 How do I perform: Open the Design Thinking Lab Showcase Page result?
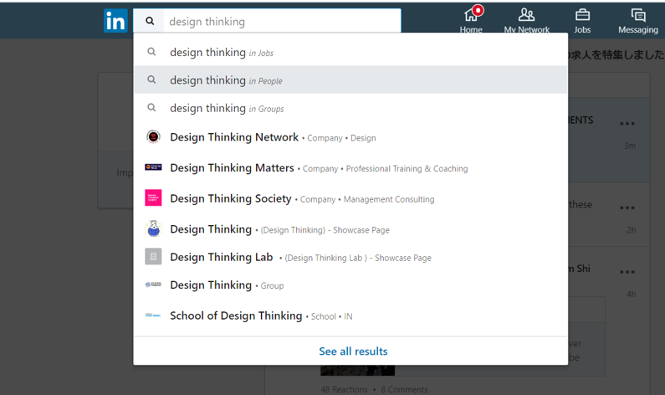(x=350, y=257)
